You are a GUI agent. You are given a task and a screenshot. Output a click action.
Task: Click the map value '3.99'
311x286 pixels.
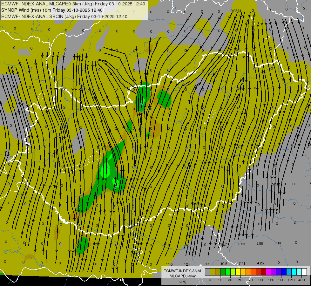260,243
